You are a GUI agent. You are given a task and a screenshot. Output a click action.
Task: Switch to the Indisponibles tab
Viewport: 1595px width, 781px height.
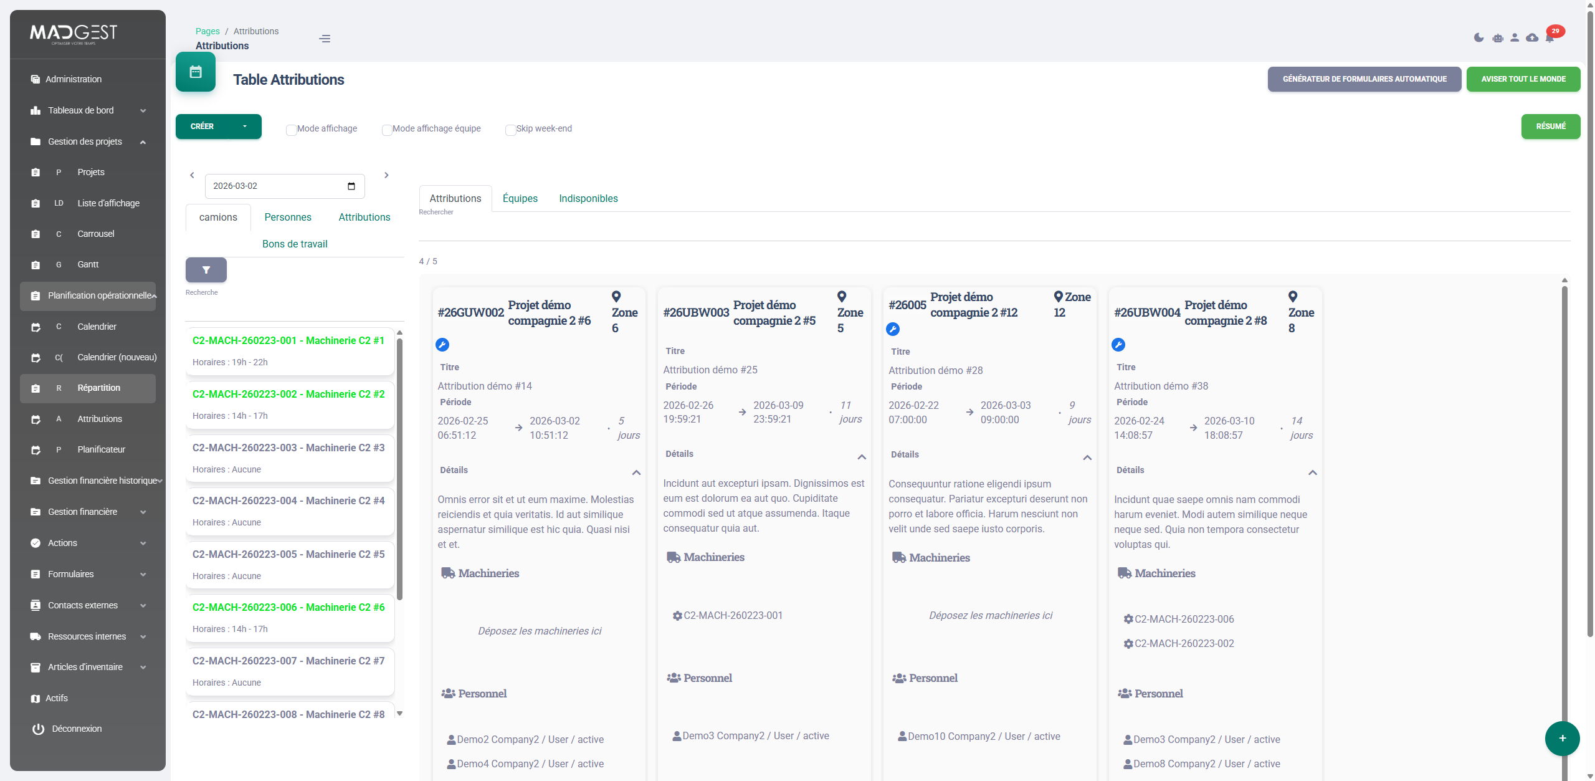588,198
